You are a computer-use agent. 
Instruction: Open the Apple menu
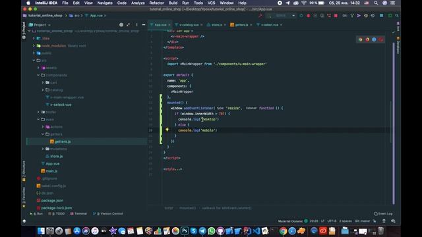28,3
